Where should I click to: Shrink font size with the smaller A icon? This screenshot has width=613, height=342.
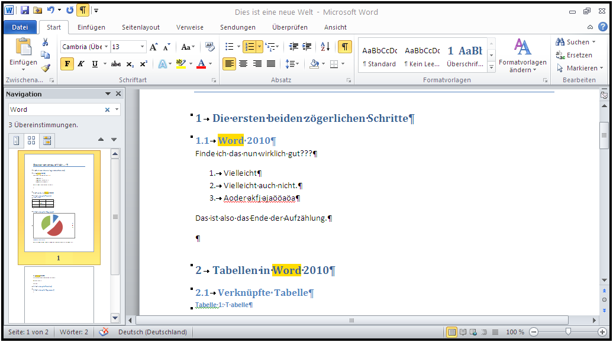[166, 47]
